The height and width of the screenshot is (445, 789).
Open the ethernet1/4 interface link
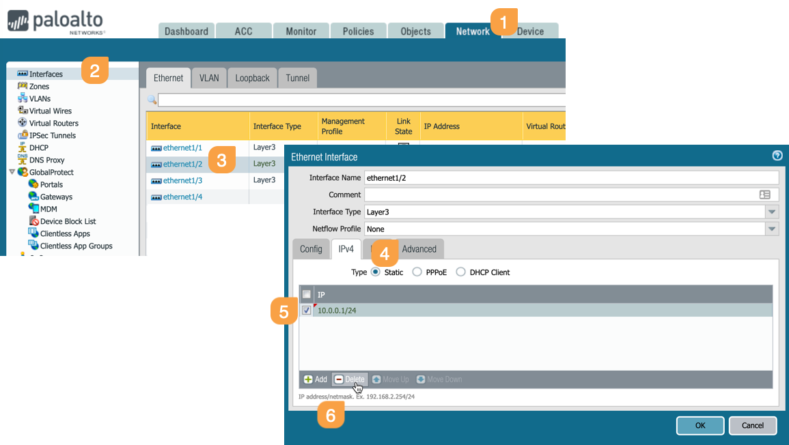tap(182, 197)
